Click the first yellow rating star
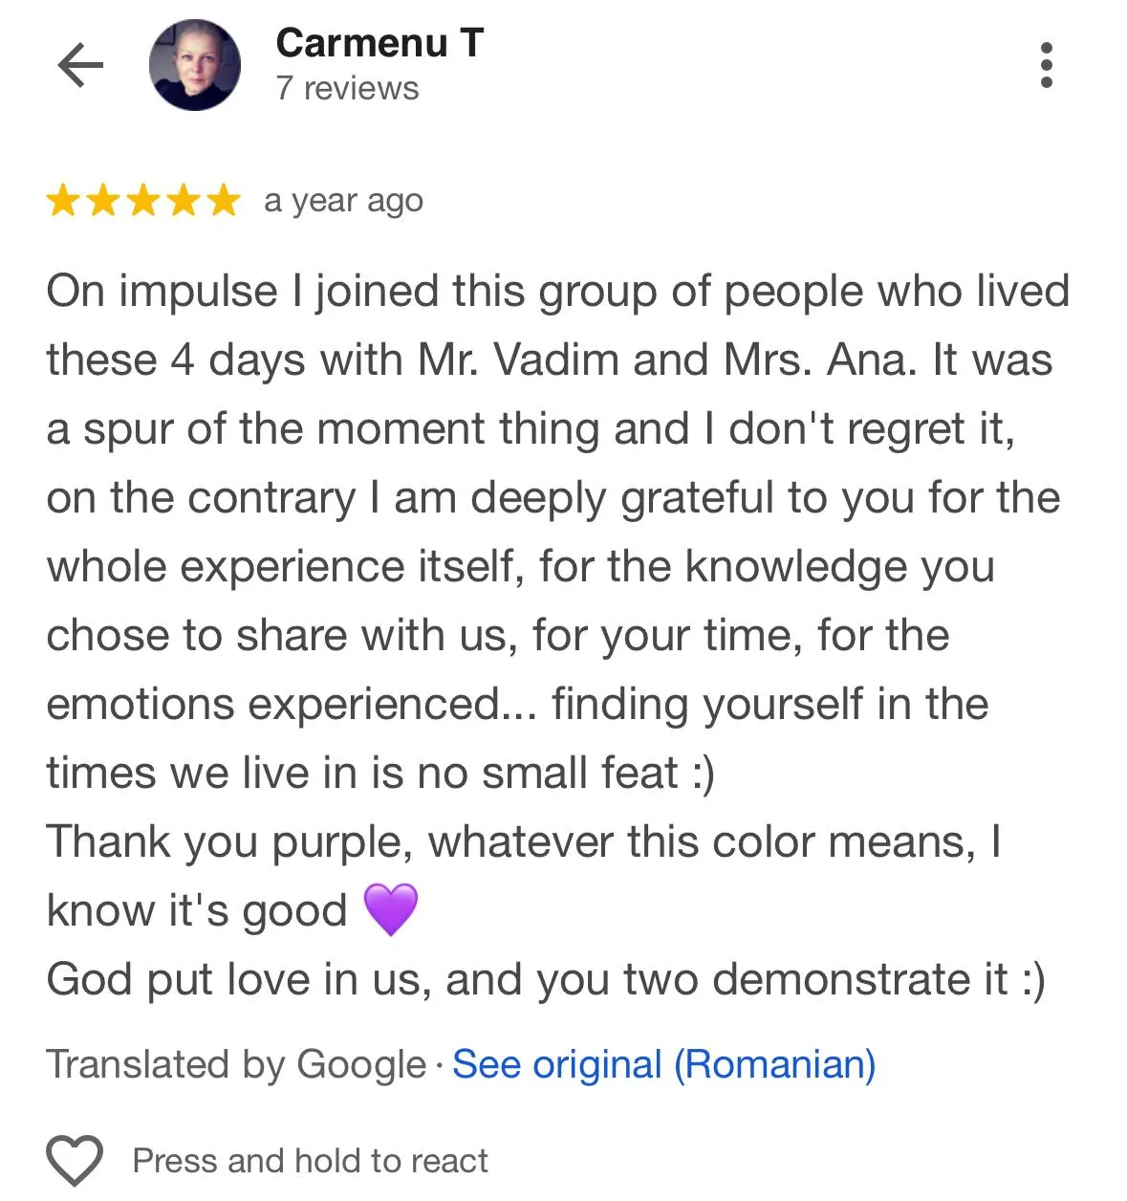The width and height of the screenshot is (1127, 1201). [x=63, y=201]
